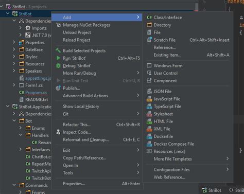Image resolution: width=244 pixels, height=194 pixels.
Task: Open the Git submenu
Action: point(97,114)
